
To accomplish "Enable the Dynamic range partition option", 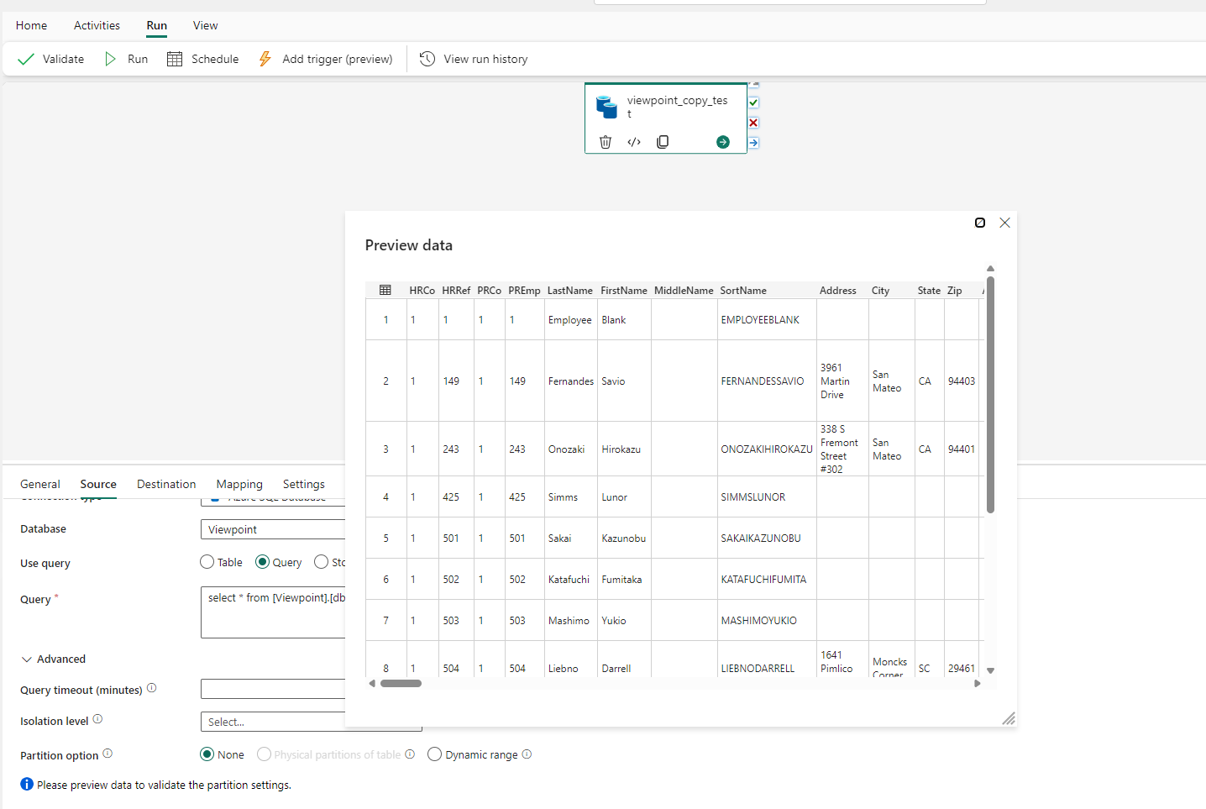I will point(434,754).
